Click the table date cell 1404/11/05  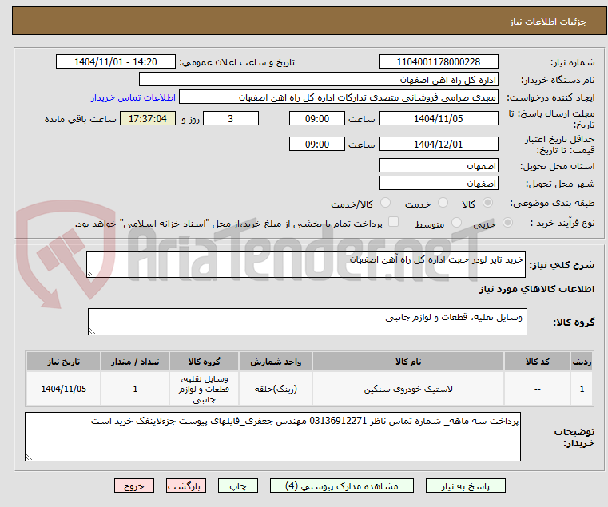pos(64,389)
